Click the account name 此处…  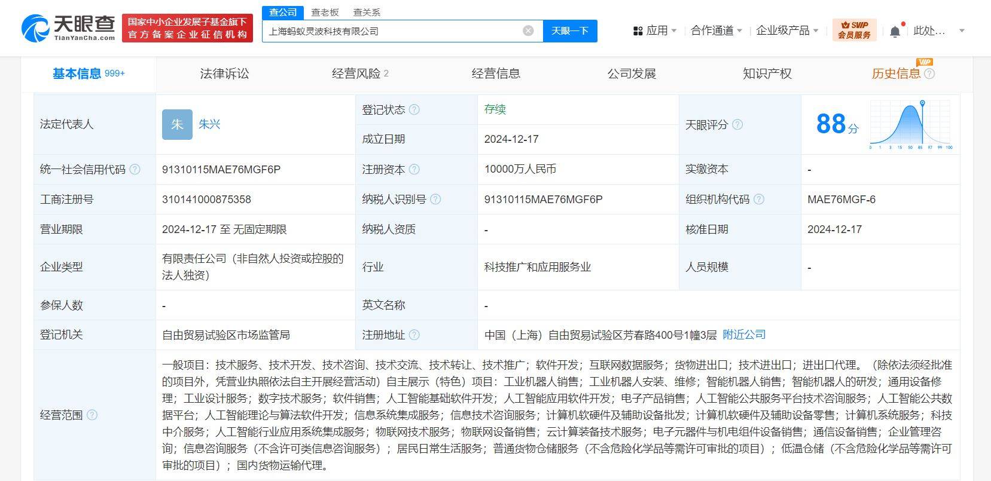[929, 30]
